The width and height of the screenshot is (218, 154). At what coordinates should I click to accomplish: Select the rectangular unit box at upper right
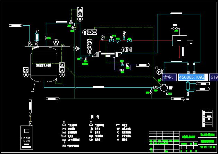179,41
